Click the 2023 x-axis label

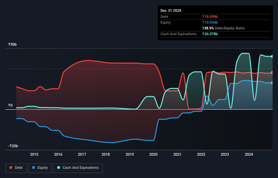tap(225, 154)
